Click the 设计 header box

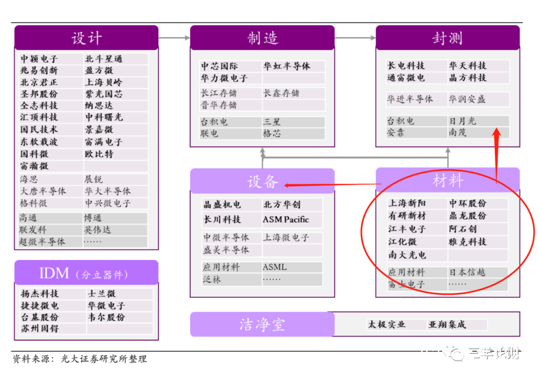coord(87,37)
